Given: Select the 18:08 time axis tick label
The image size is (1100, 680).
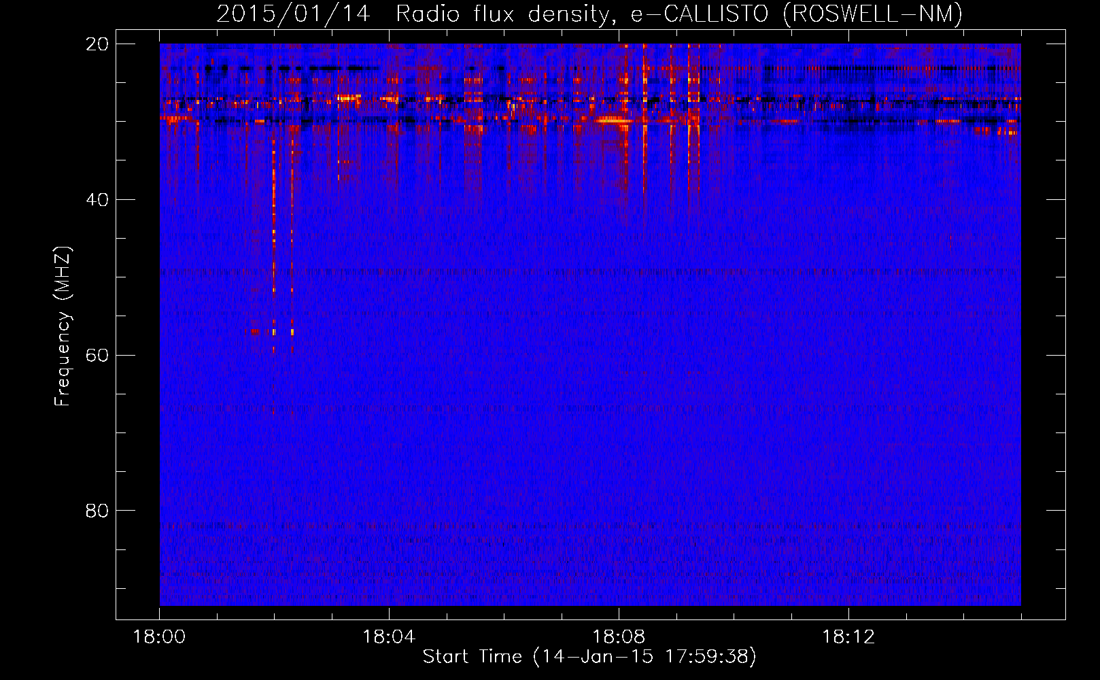Looking at the screenshot, I should [619, 637].
